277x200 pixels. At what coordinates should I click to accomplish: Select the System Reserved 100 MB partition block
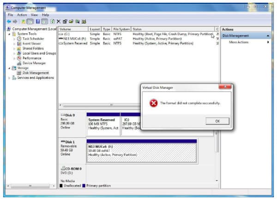pyautogui.click(x=103, y=124)
